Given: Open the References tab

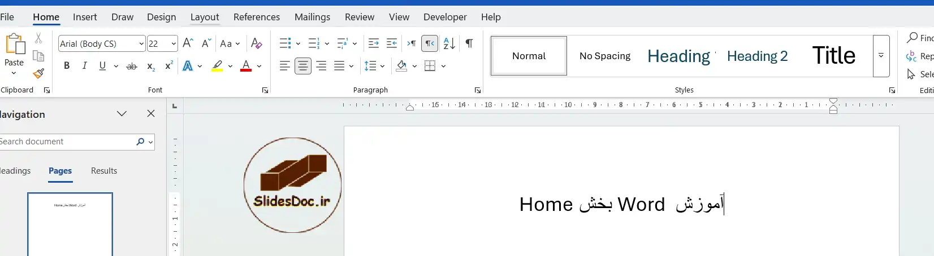Looking at the screenshot, I should 257,17.
